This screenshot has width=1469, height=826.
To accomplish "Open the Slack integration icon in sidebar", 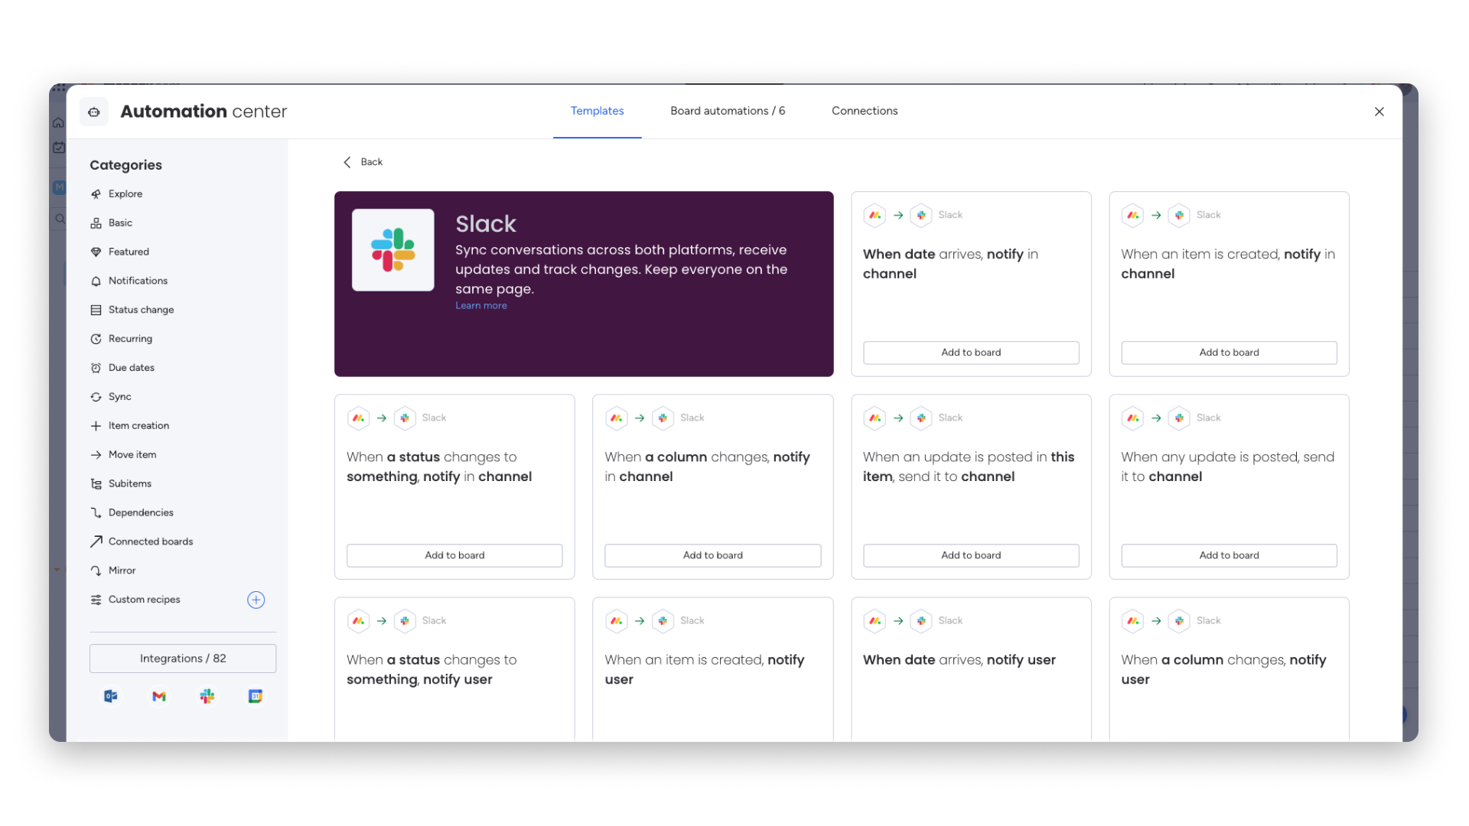I will pos(207,697).
